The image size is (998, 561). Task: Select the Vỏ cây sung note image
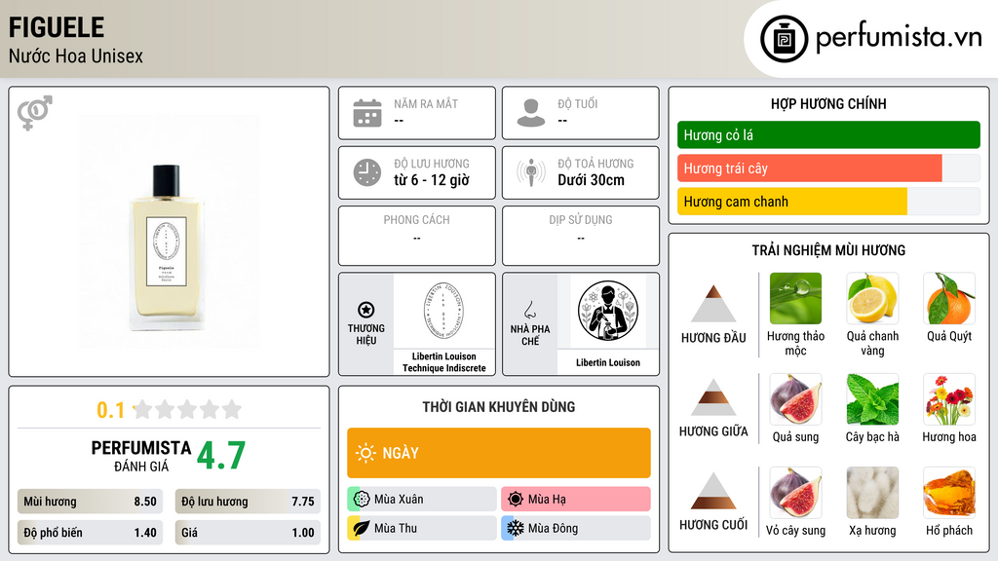[795, 493]
